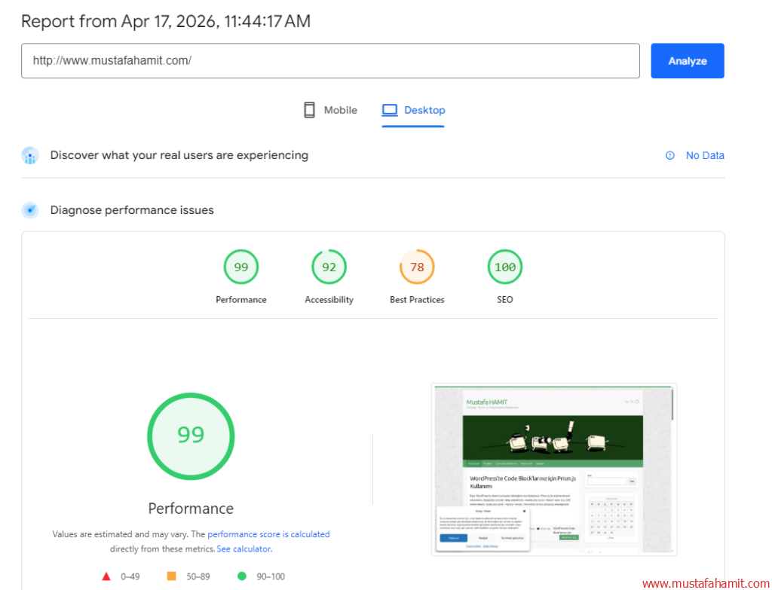
Task: Jump to Performance score gauge 99
Action: coord(241,267)
